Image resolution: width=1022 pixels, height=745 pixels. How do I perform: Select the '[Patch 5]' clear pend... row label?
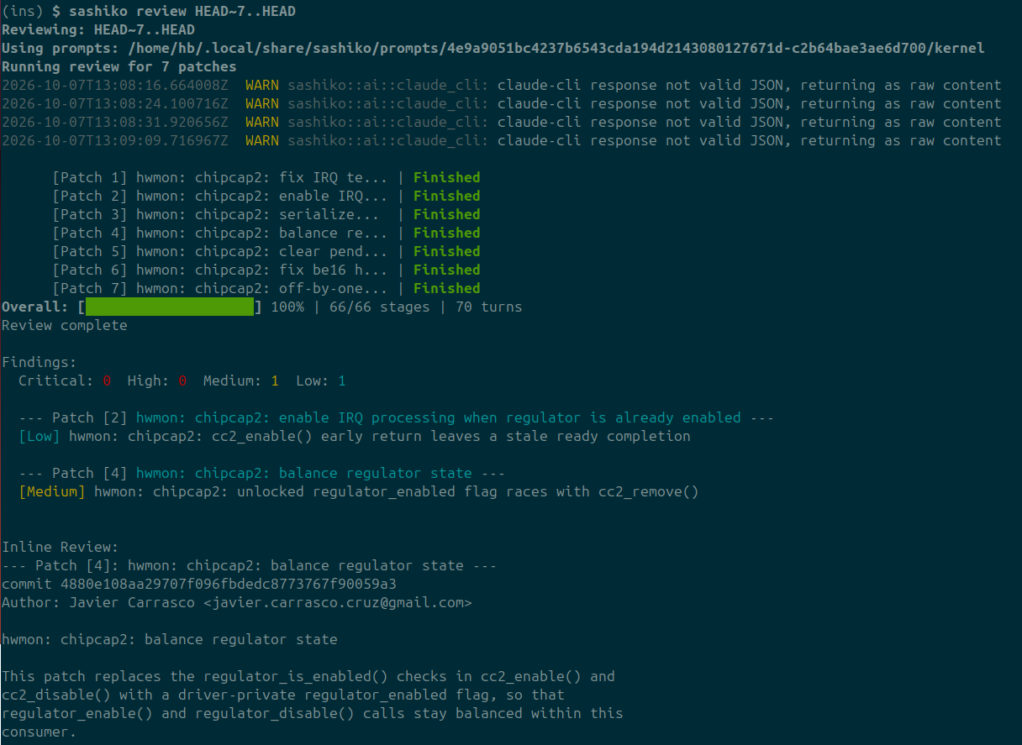point(220,251)
